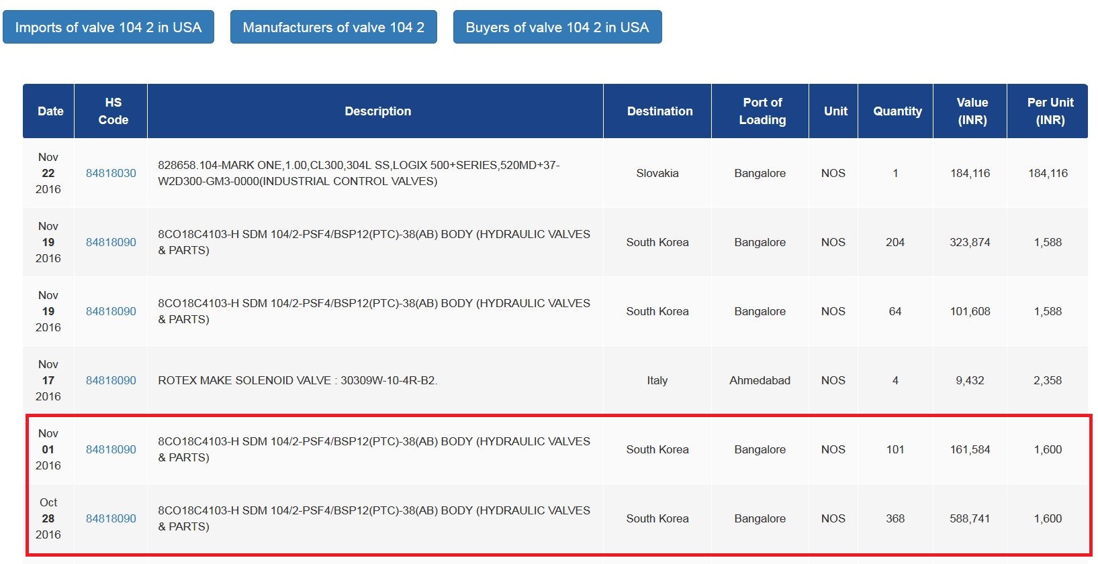Select the ROTEX MAKE SOLENOID VALVE description

pos(298,380)
